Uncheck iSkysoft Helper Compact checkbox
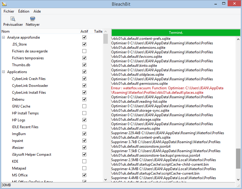 pyautogui.click(x=84, y=155)
